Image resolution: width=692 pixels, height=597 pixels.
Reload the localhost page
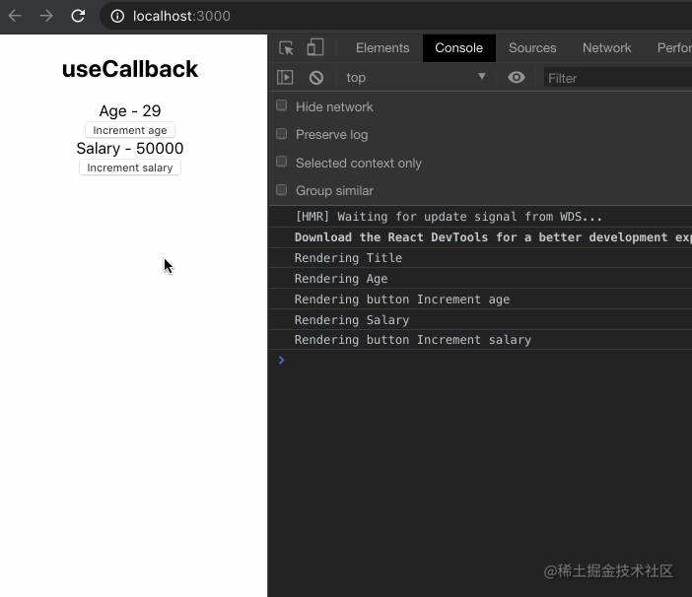(x=78, y=16)
